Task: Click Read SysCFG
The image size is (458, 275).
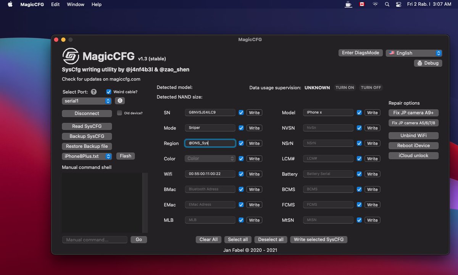Action: click(x=87, y=126)
